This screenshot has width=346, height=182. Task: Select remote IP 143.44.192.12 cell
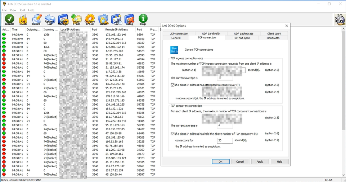114,39
